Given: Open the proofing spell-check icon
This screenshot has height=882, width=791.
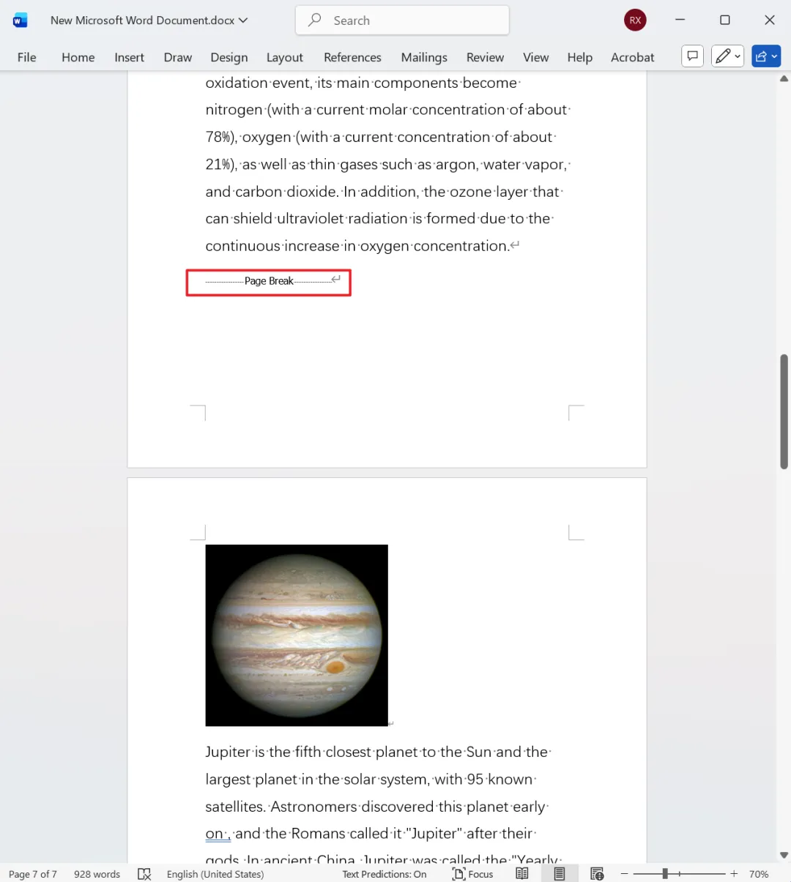Looking at the screenshot, I should click(x=144, y=874).
